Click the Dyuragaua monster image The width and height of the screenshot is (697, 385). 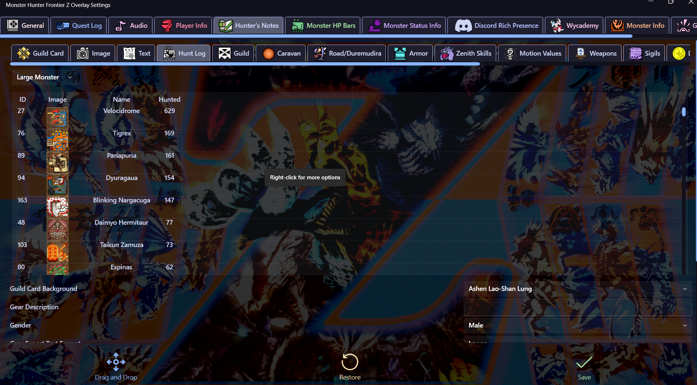click(x=58, y=185)
